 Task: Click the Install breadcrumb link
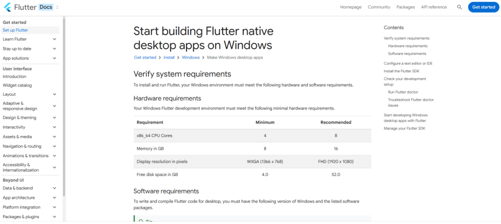(169, 58)
